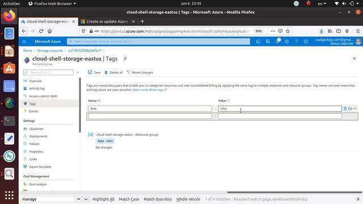Viewport: 363px width, 204px height.
Task: Click the empty new tag value field
Action: [x=280, y=116]
